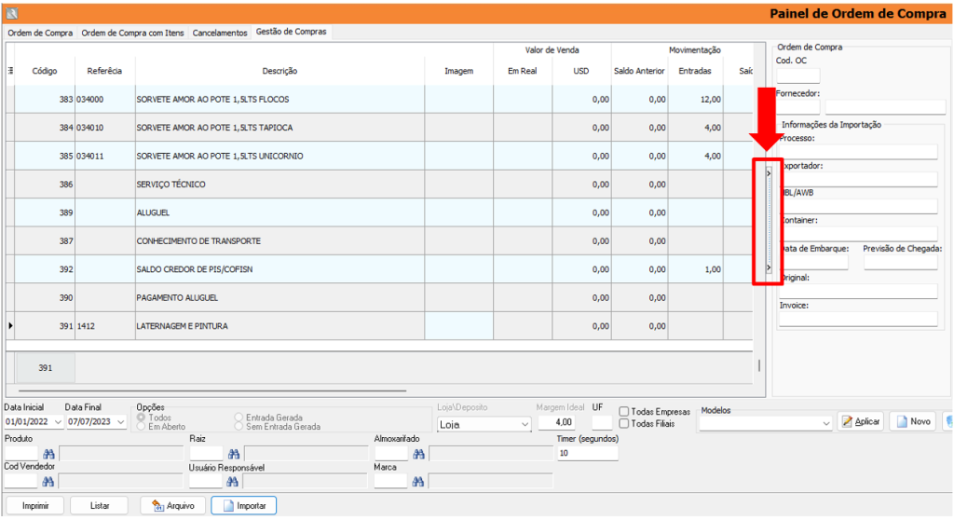This screenshot has height=520, width=954.
Task: Click the Listar button
Action: pos(100,506)
